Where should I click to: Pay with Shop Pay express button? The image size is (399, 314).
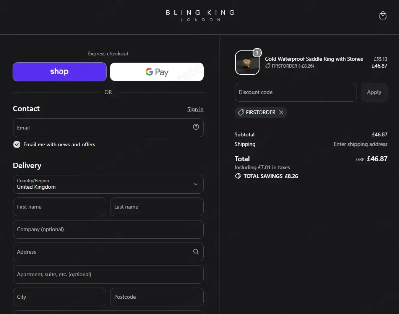(60, 72)
